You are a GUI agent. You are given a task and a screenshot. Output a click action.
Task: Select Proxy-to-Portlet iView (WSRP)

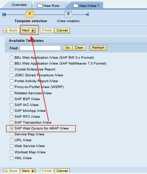pyautogui.click(x=11, y=87)
